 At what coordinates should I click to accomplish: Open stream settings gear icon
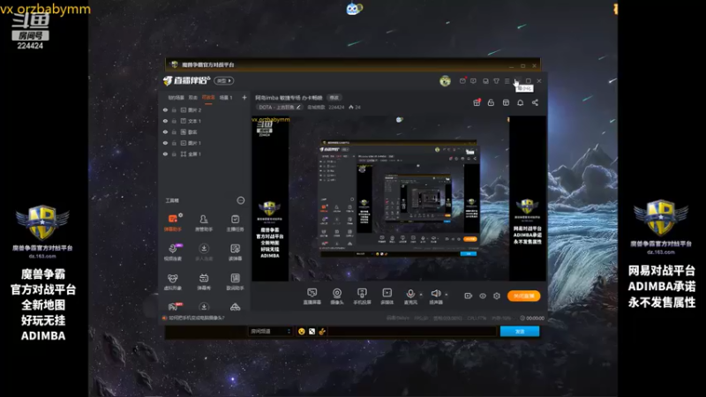point(497,296)
